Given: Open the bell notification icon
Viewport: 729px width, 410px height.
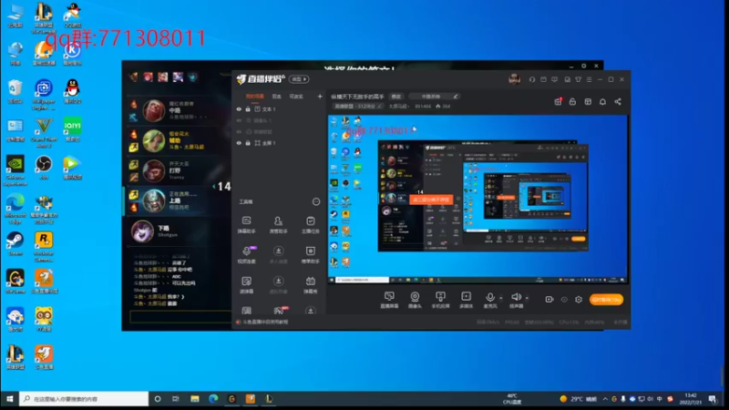Looking at the screenshot, I should tap(602, 101).
